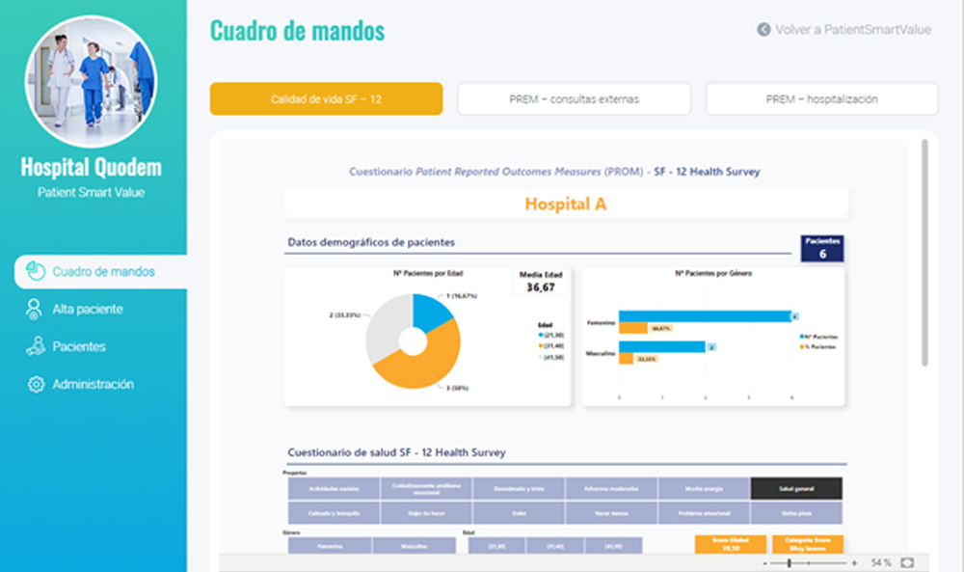Filter by first Edad range button
The width and height of the screenshot is (964, 572).
pyautogui.click(x=496, y=546)
